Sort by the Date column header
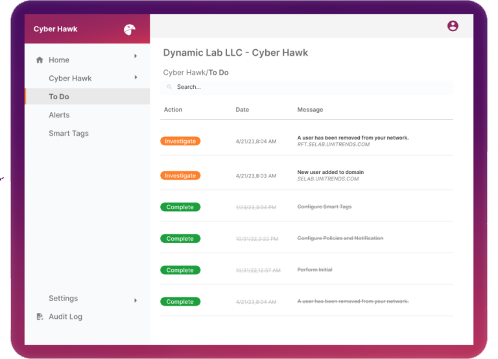The width and height of the screenshot is (498, 359). click(x=243, y=109)
